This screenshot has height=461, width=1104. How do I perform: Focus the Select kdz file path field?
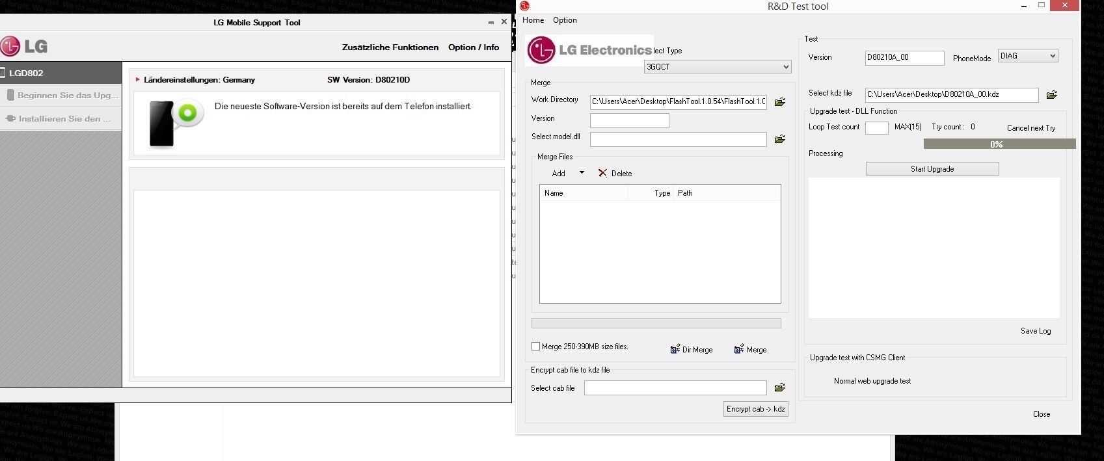[x=952, y=95]
